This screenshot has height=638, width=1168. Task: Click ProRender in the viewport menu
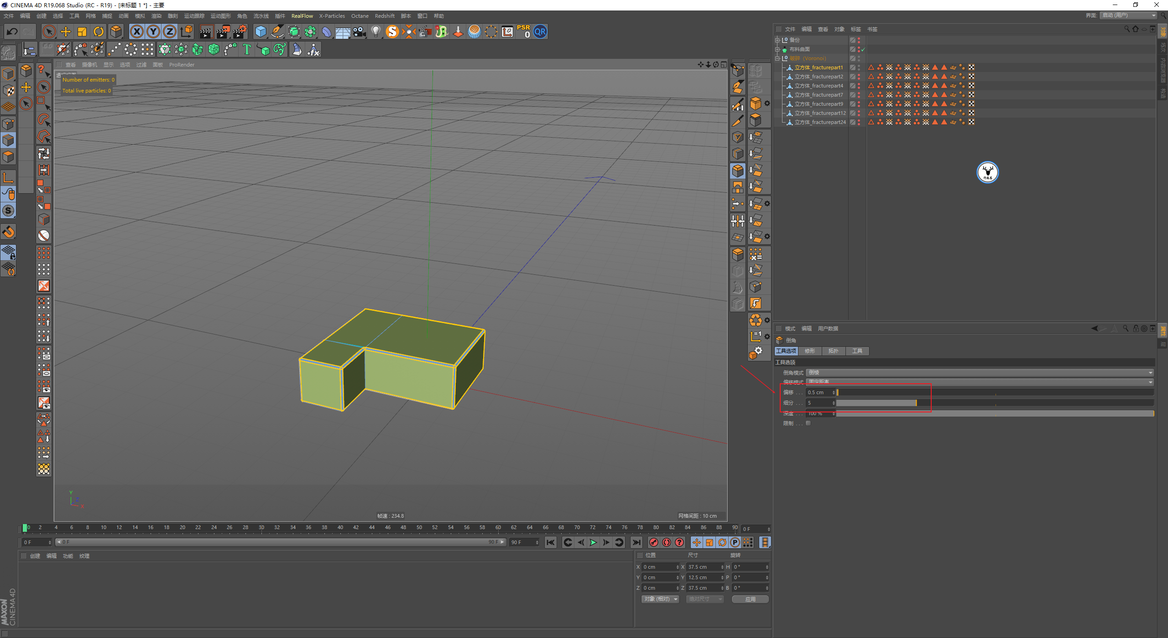(182, 65)
